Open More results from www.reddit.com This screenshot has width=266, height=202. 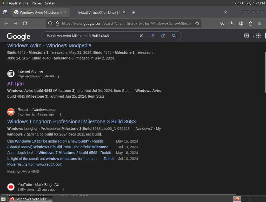(x=35, y=164)
